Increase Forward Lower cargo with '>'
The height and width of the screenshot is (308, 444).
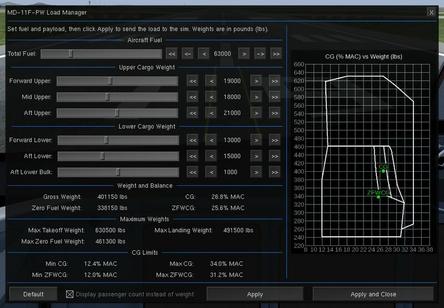256,140
